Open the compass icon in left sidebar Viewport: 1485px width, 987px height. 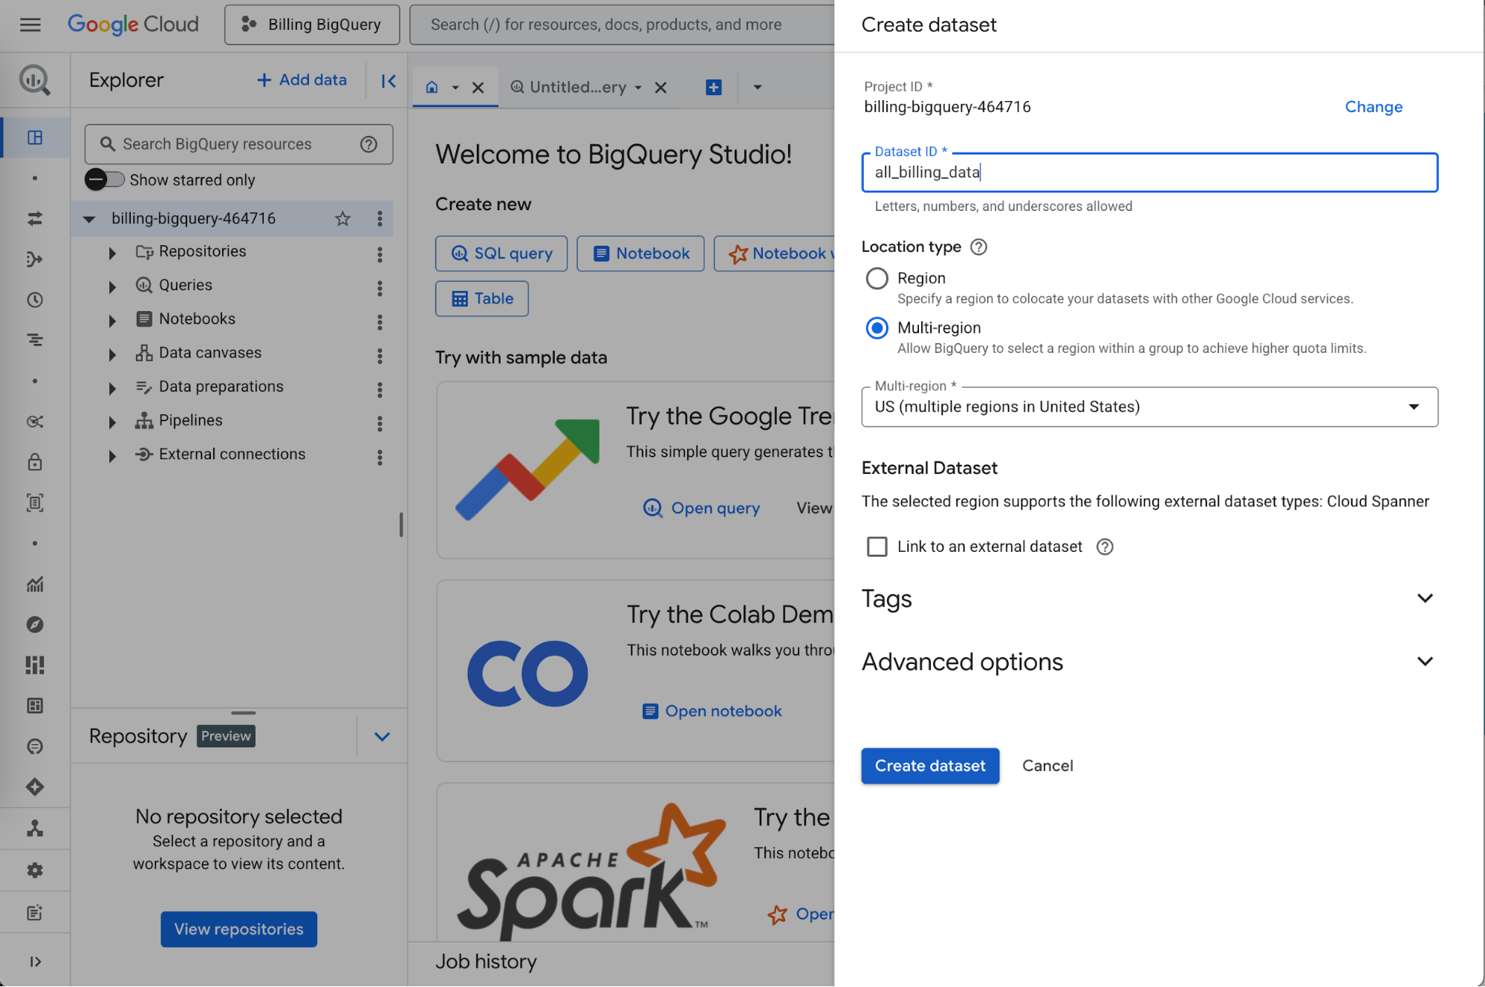point(35,625)
